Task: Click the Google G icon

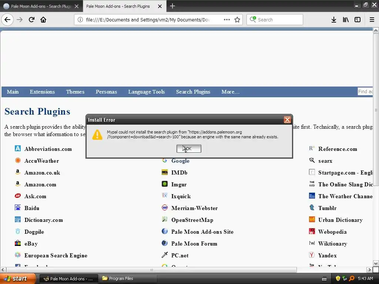Action: click(165, 160)
